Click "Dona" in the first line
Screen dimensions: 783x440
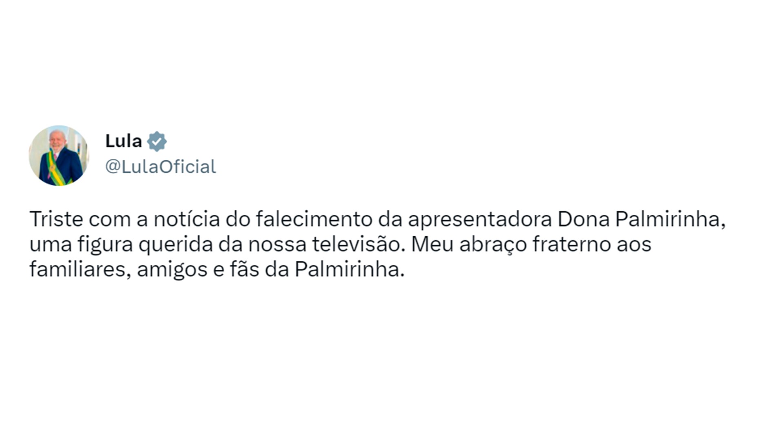[583, 219]
